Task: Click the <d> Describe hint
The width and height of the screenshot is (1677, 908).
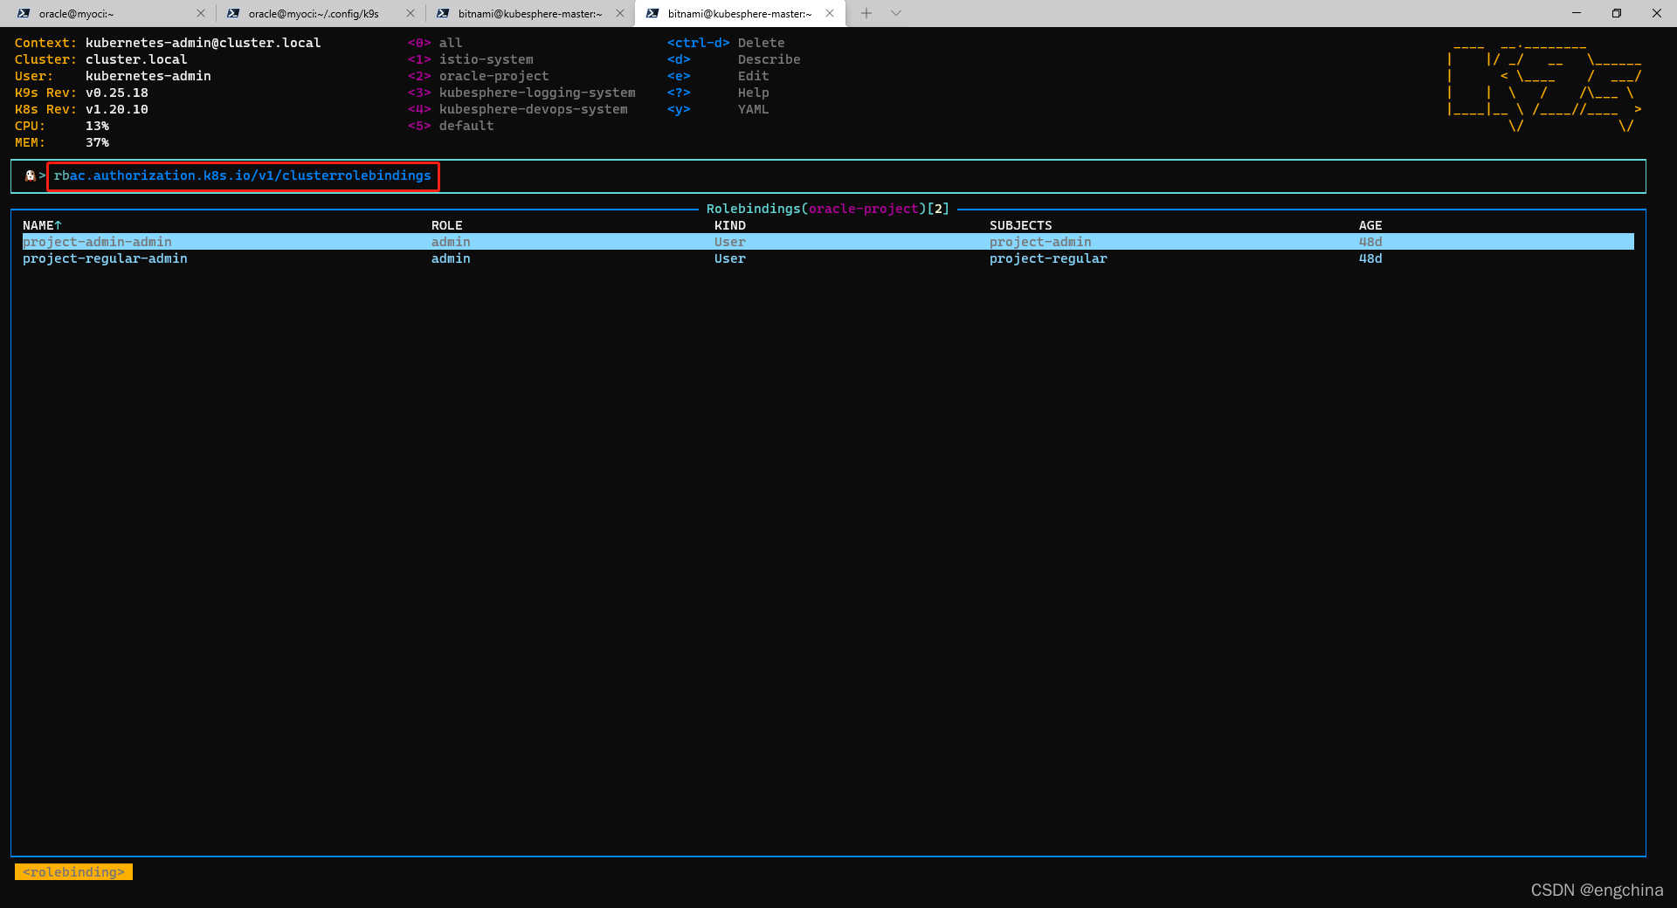Action: tap(734, 59)
